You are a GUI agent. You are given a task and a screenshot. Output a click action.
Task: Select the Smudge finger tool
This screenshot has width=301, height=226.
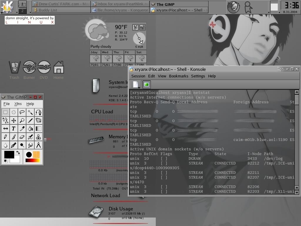30,145
